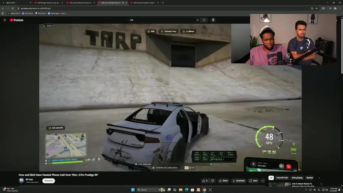The width and height of the screenshot is (343, 193).
Task: Install app via the address bar icon
Action: (x=312, y=8)
